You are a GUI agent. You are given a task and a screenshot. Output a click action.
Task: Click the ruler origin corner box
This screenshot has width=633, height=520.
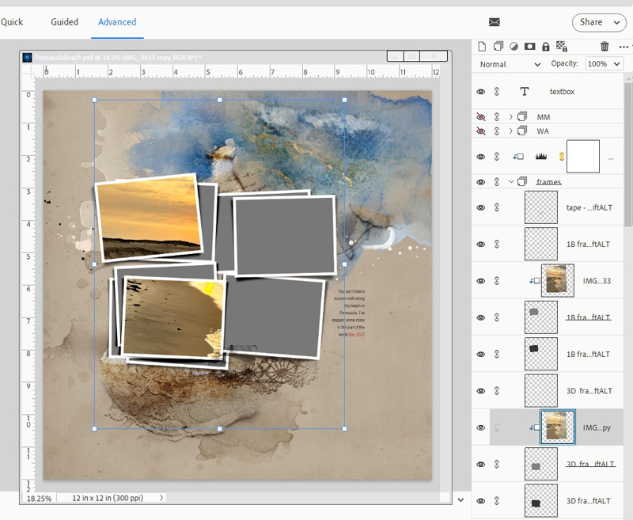click(28, 72)
